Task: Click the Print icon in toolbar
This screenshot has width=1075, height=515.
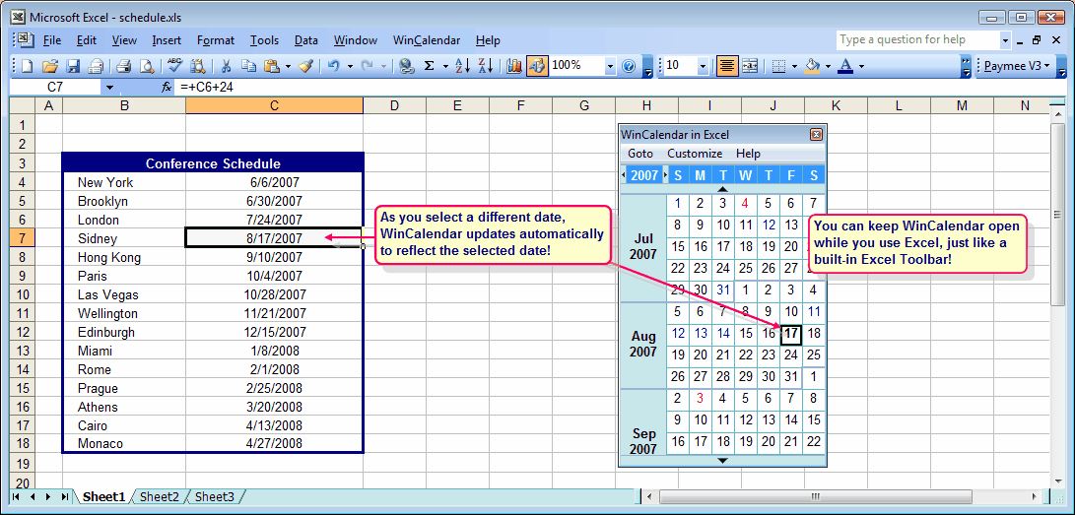Action: [x=123, y=66]
